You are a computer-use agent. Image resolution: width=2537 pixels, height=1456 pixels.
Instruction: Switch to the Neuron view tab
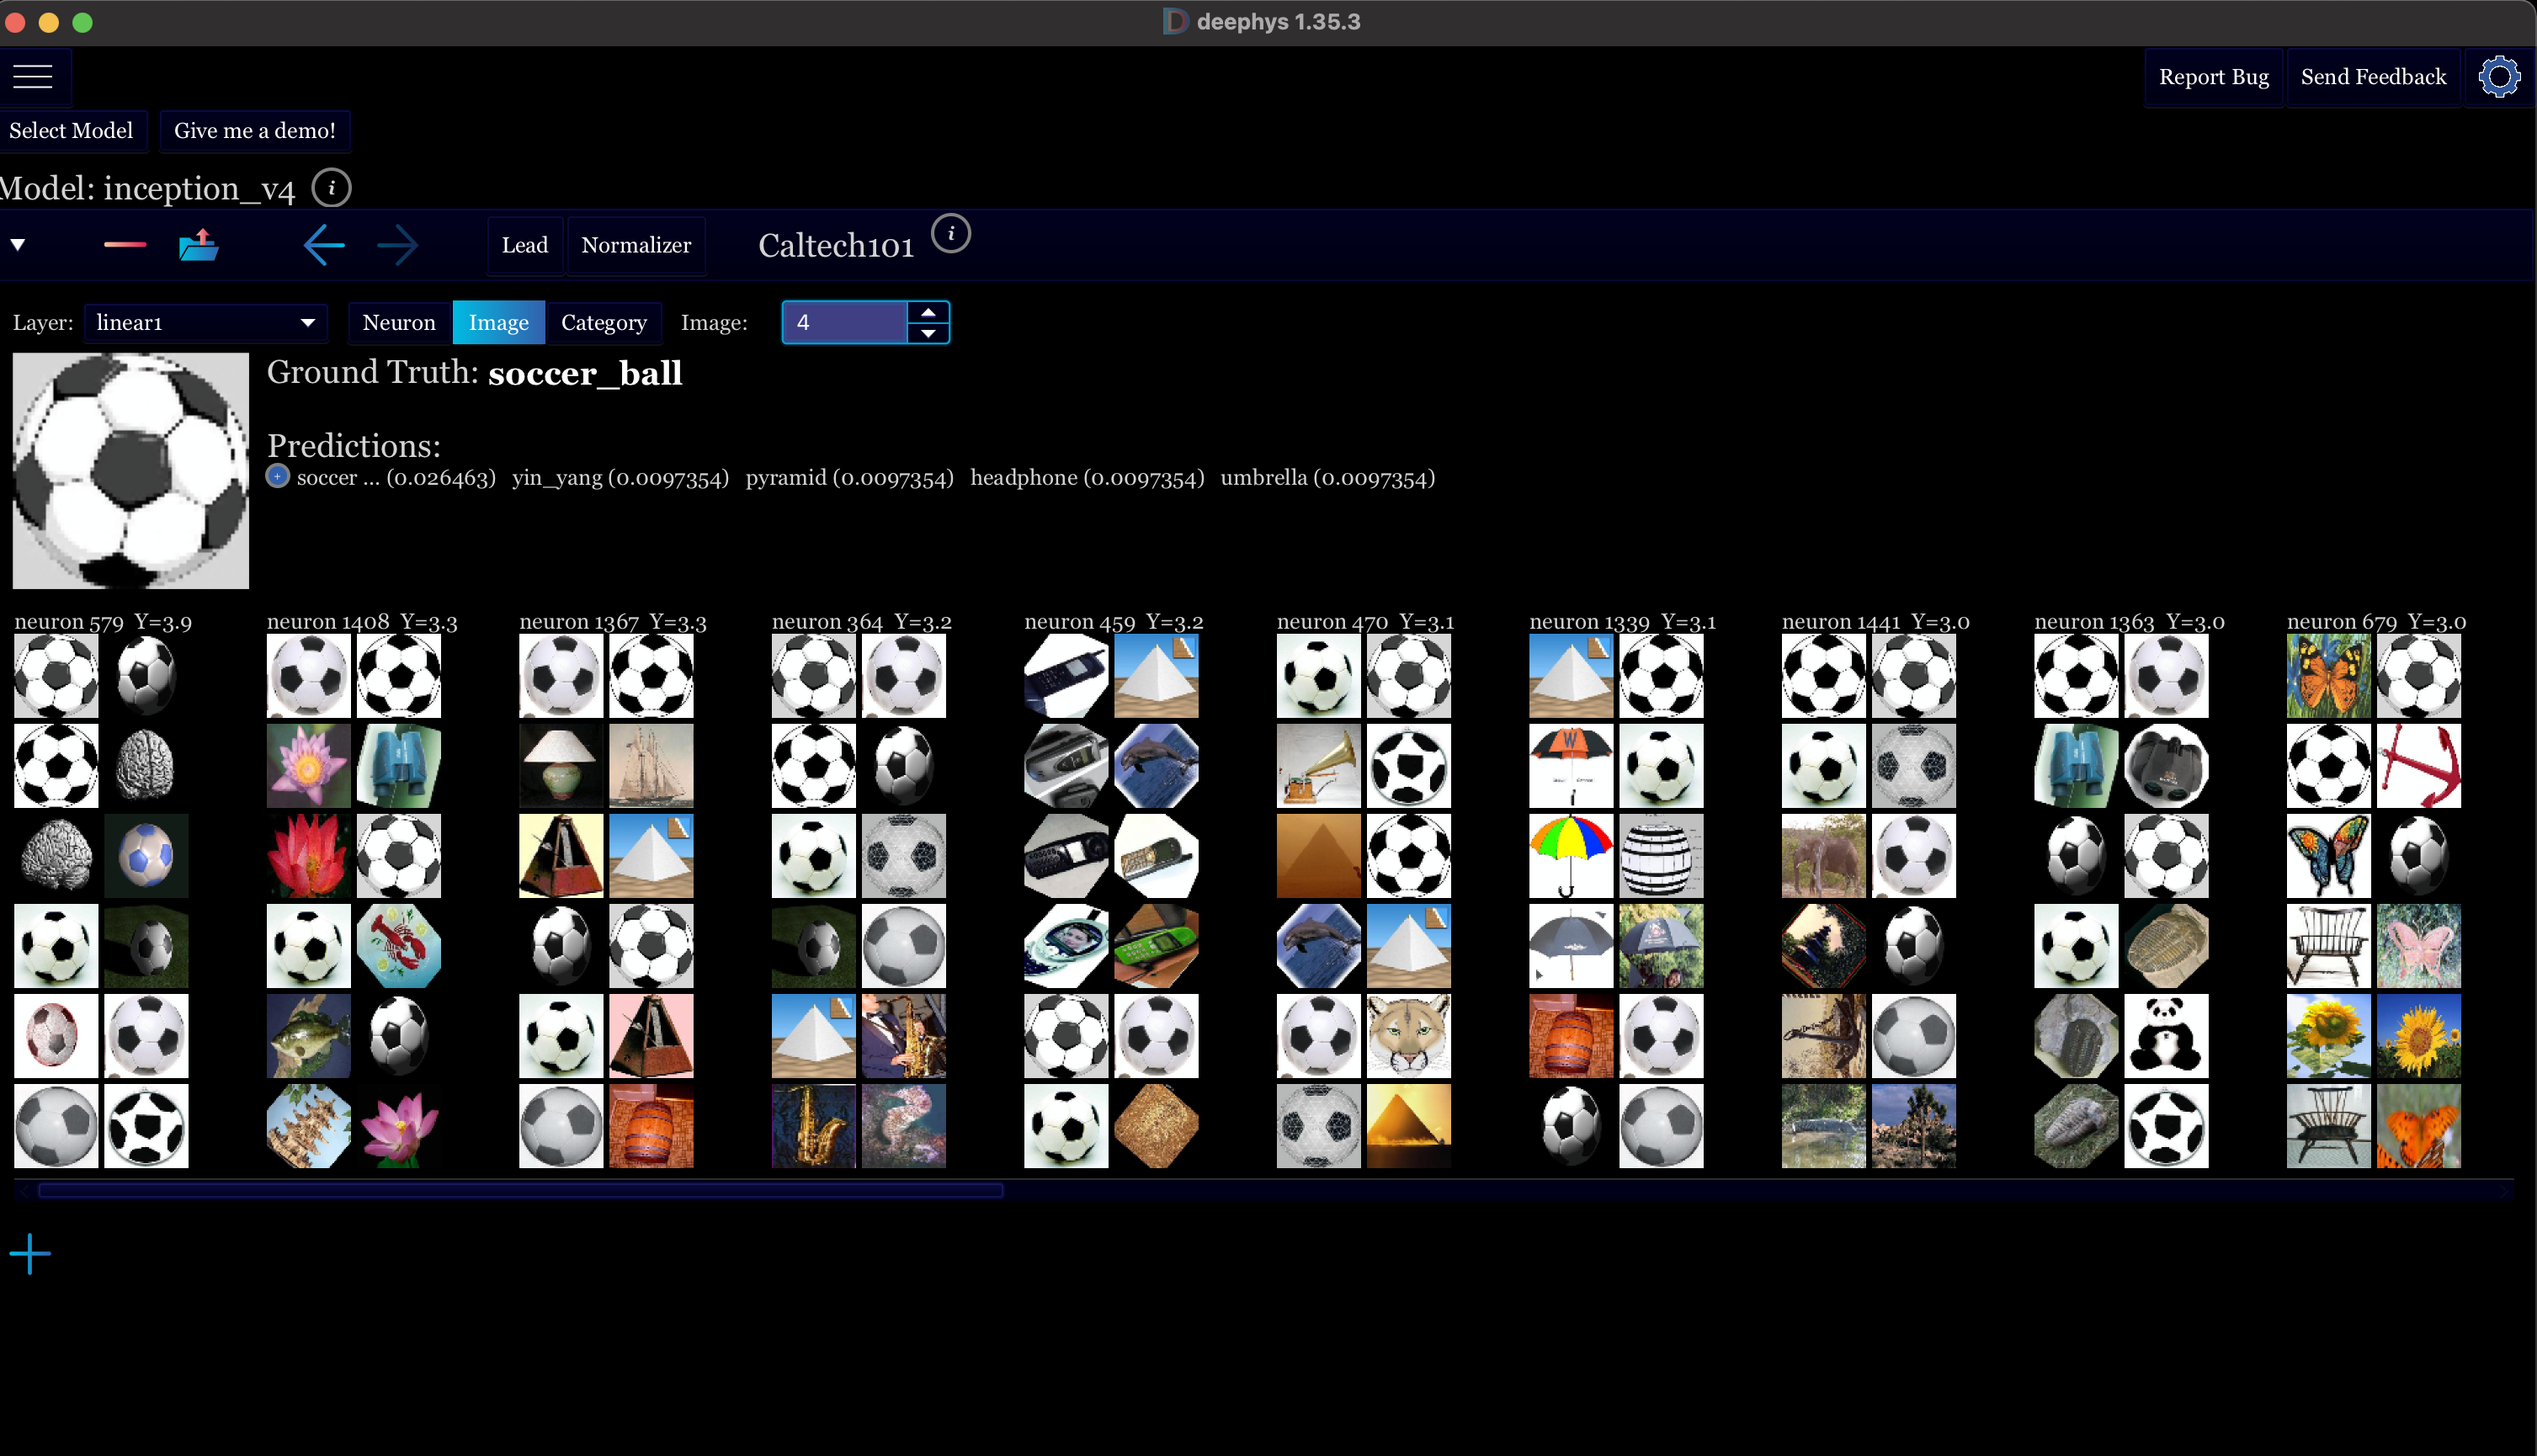(x=399, y=323)
